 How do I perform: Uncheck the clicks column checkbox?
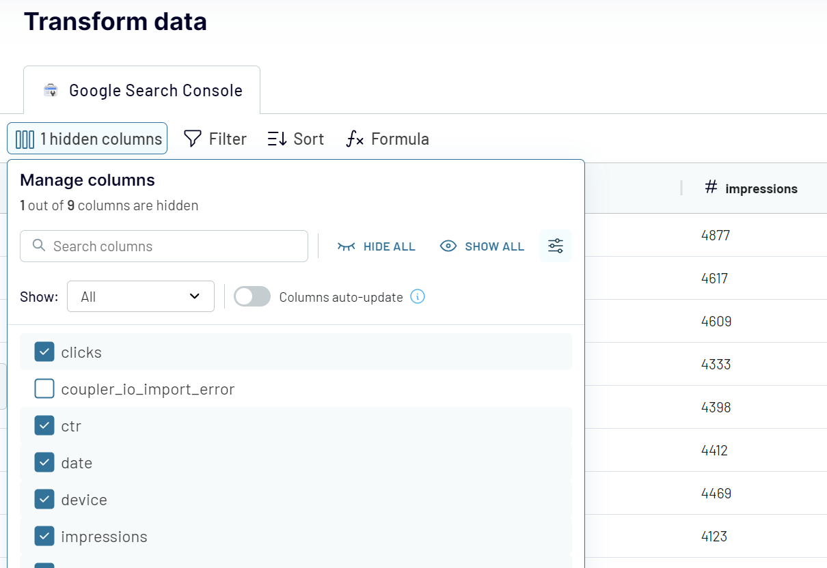(44, 351)
